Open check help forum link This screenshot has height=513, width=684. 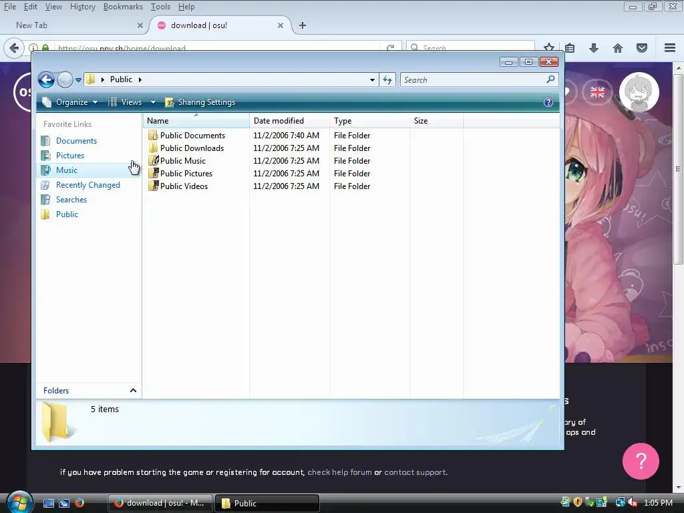(x=339, y=472)
